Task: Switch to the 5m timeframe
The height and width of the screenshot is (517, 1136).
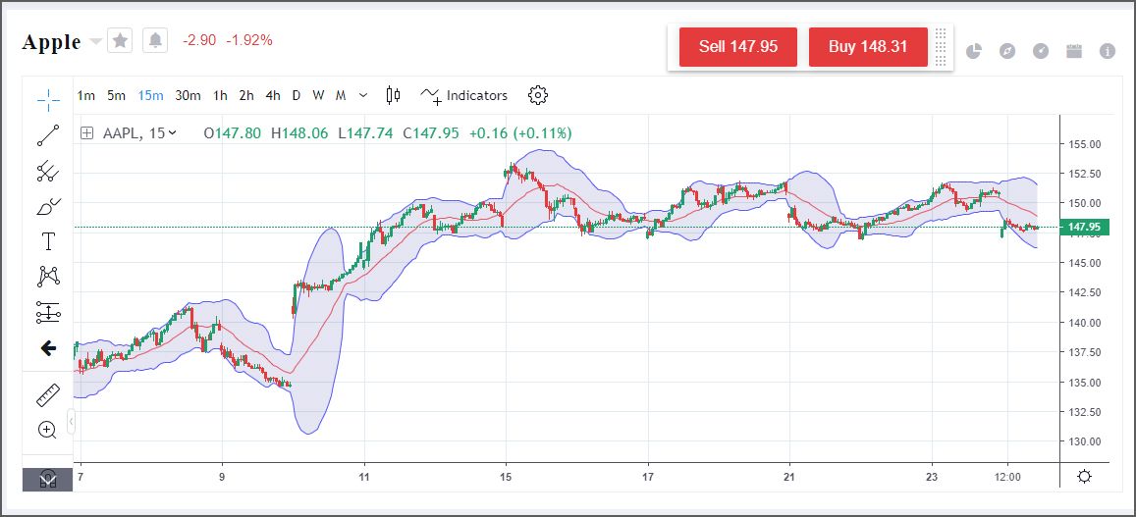Action: pyautogui.click(x=116, y=95)
